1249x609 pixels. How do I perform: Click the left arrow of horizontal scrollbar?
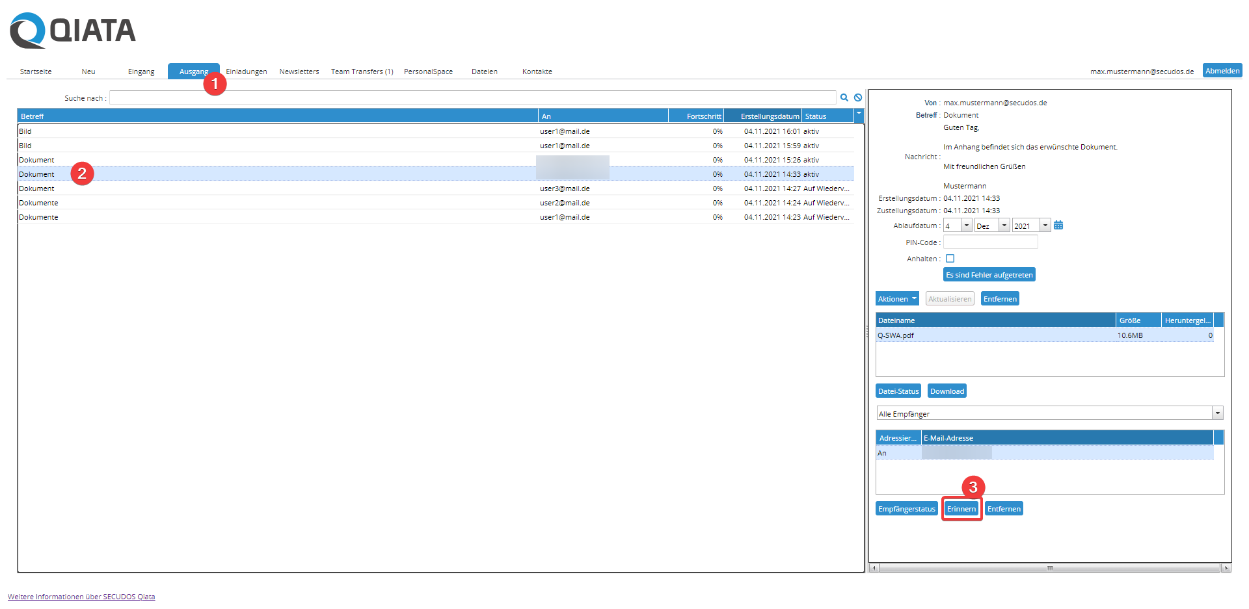point(874,568)
